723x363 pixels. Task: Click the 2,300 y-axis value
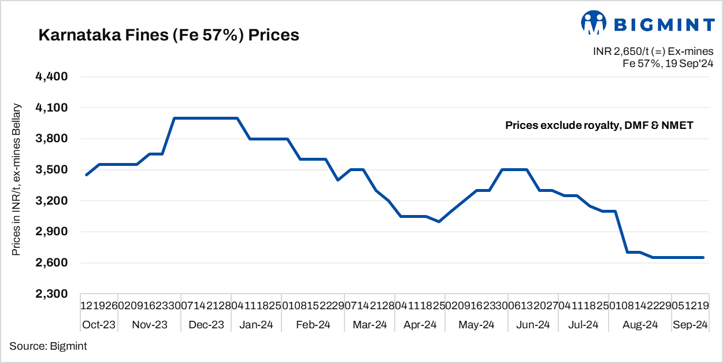point(53,294)
